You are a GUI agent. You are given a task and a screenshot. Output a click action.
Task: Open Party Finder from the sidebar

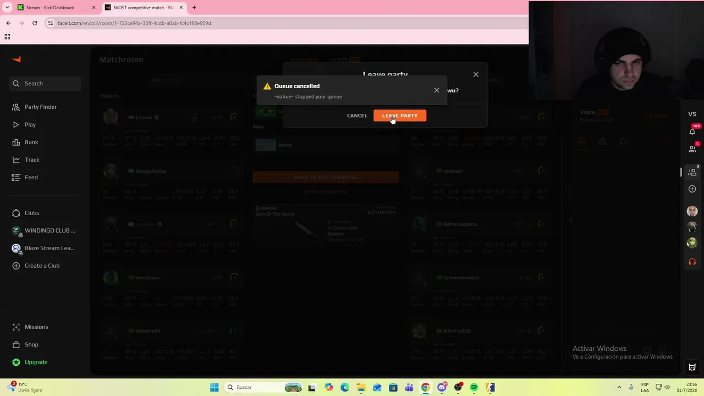tap(41, 107)
